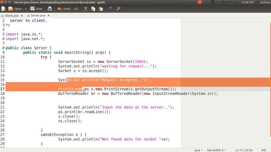Click the "Input the data at the server.." line
The width and height of the screenshot is (271, 152).
[116, 107]
